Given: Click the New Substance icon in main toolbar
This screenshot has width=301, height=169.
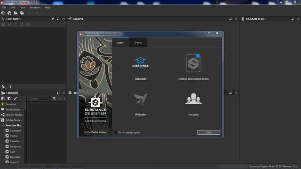Looking at the screenshot, I should (x=3, y=13).
